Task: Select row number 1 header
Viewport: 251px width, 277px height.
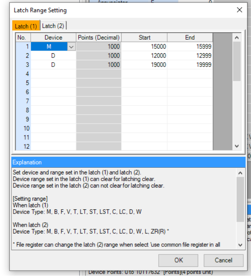Action: pos(23,46)
